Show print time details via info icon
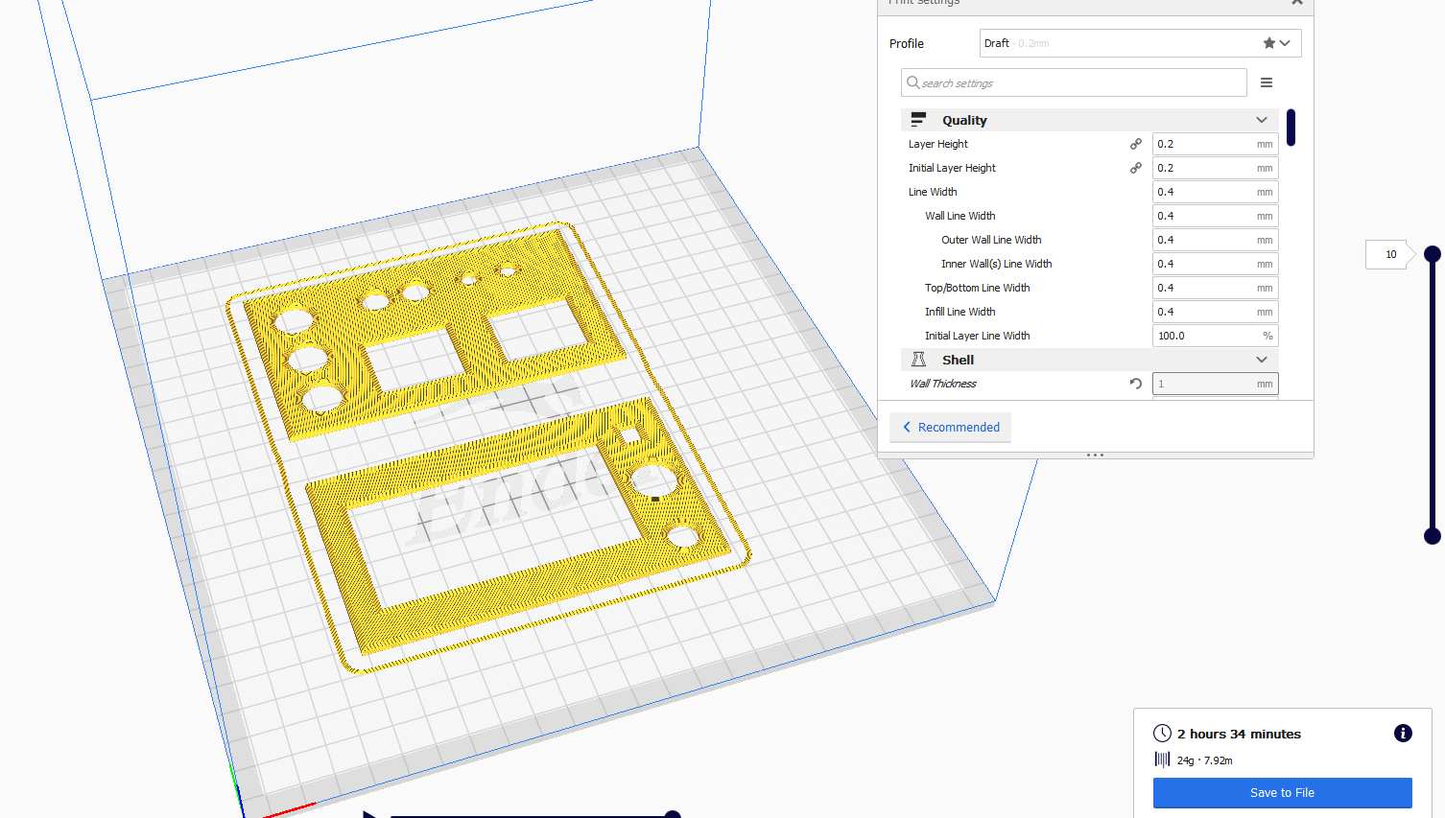The image size is (1445, 818). pyautogui.click(x=1403, y=734)
